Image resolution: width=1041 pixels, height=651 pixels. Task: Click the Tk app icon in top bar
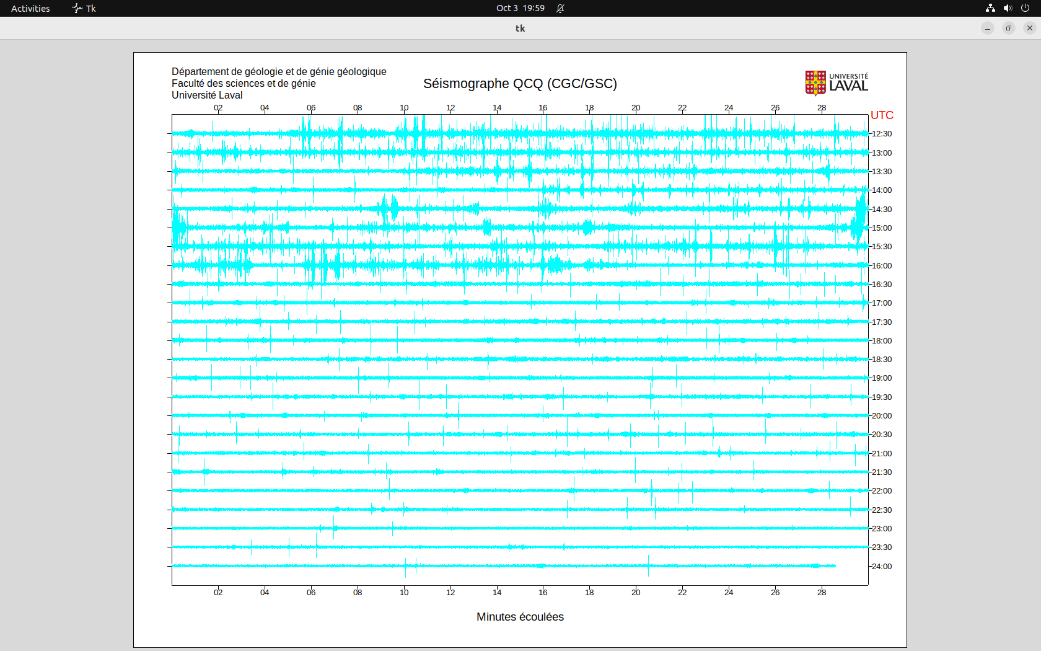pyautogui.click(x=77, y=8)
